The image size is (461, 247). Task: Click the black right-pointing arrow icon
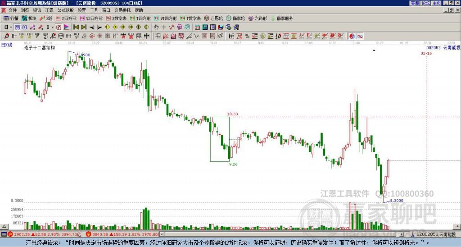[99, 27]
